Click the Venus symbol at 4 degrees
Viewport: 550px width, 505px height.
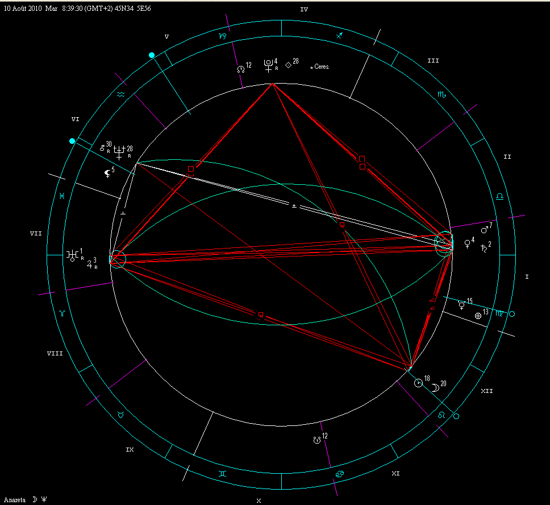click(467, 243)
